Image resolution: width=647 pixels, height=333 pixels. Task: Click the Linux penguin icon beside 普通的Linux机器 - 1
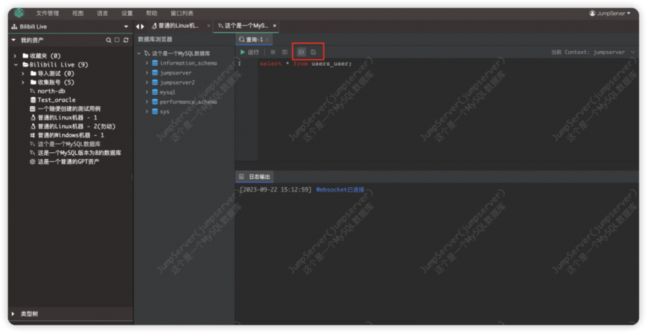33,118
